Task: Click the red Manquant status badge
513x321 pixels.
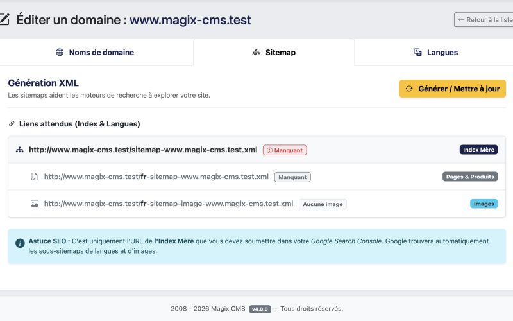Action: [285, 150]
